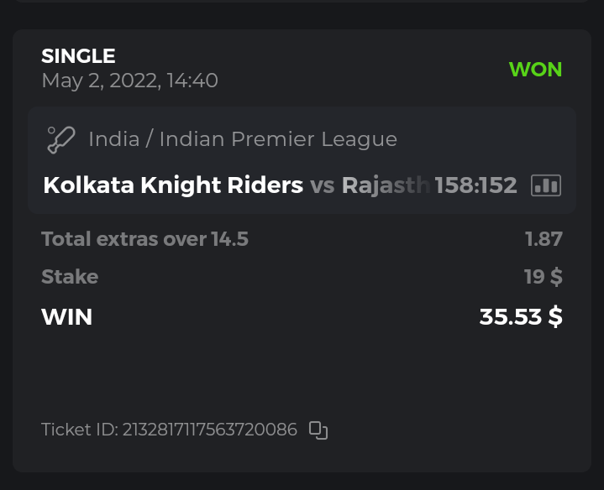
Task: Open match statistics bar chart icon
Action: 546,185
